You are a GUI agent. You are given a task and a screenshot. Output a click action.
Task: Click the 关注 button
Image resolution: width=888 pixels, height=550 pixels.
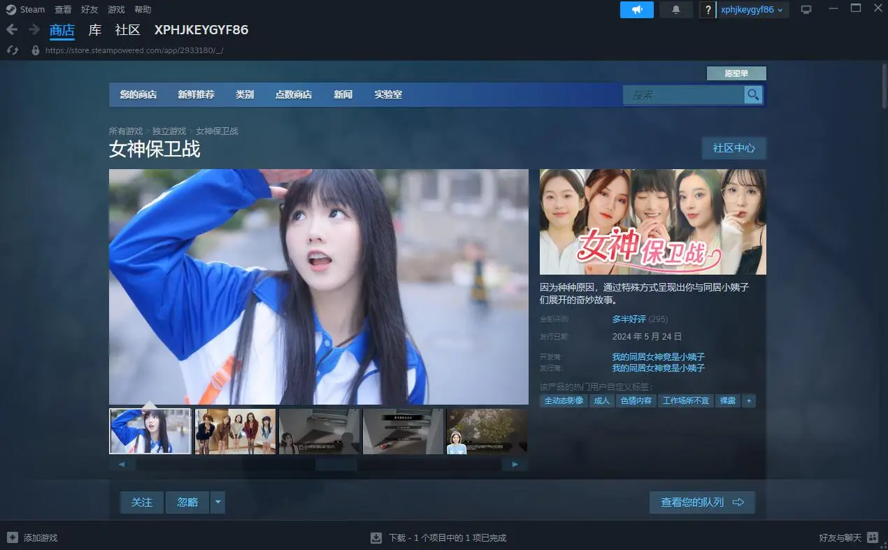tap(141, 502)
